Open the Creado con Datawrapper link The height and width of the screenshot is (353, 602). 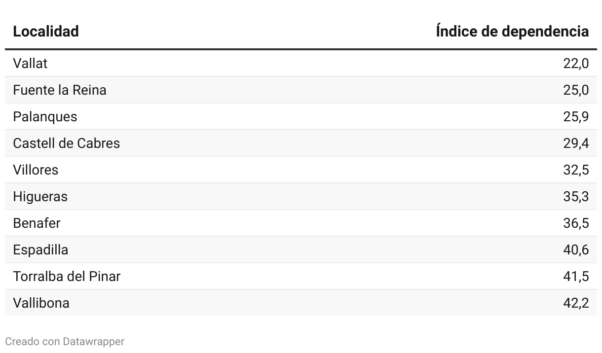pos(65,341)
